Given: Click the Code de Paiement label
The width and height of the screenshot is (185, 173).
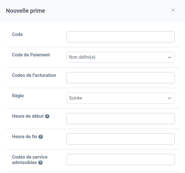Looking at the screenshot, I should (31, 55).
